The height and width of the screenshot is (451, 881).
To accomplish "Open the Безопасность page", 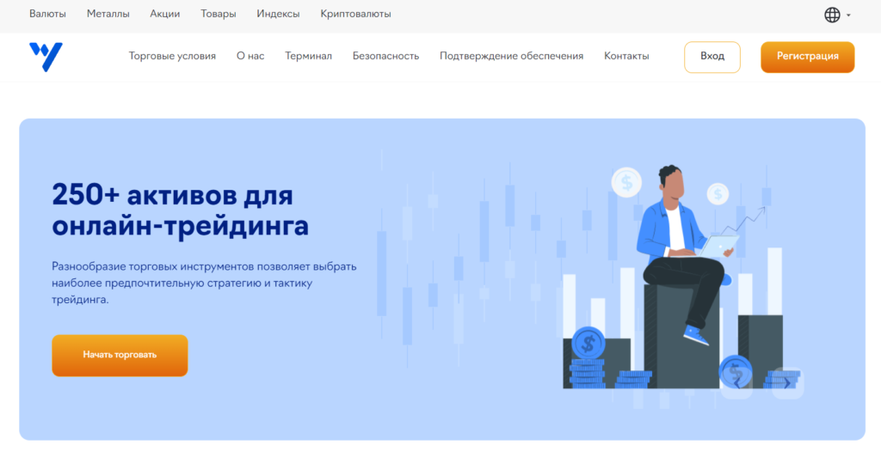I will click(386, 56).
